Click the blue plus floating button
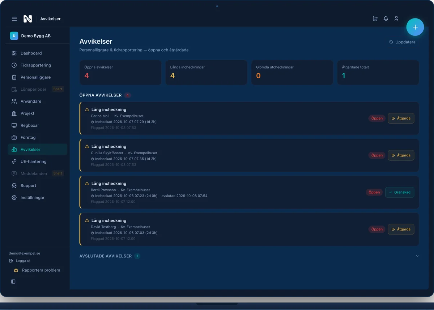Image resolution: width=434 pixels, height=310 pixels. point(415,27)
